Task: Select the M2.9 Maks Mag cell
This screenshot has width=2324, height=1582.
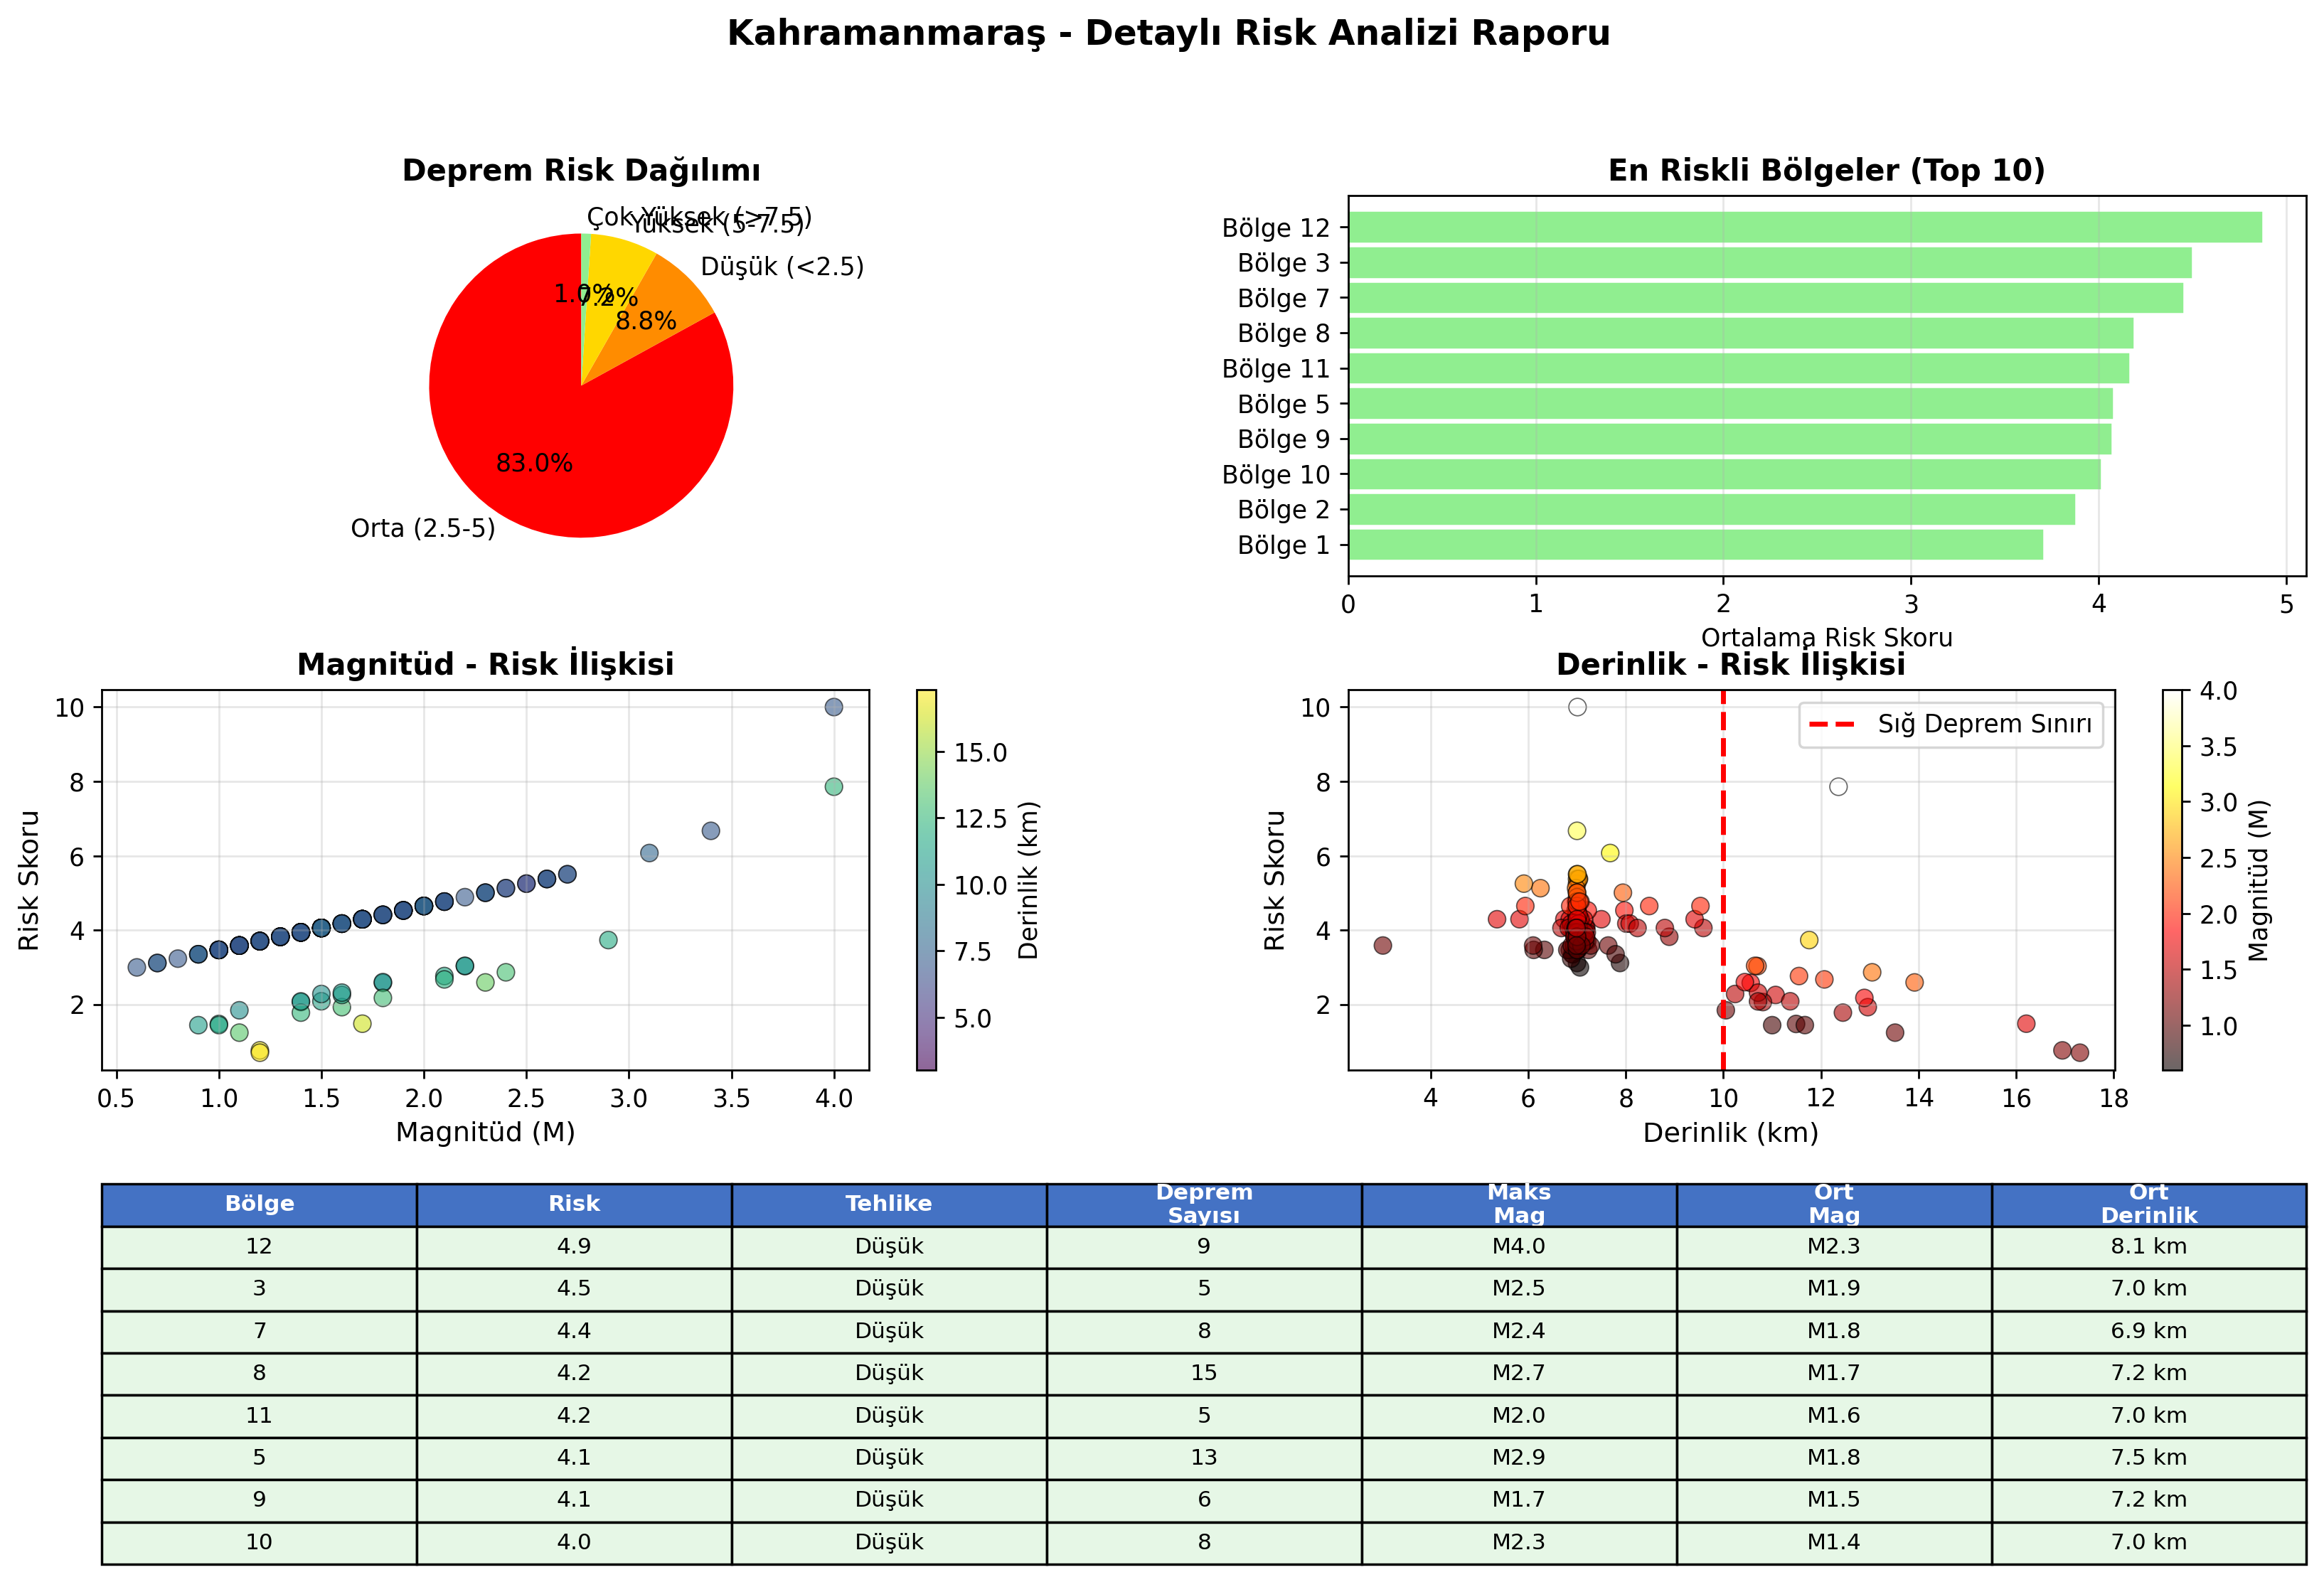Action: tap(1519, 1458)
